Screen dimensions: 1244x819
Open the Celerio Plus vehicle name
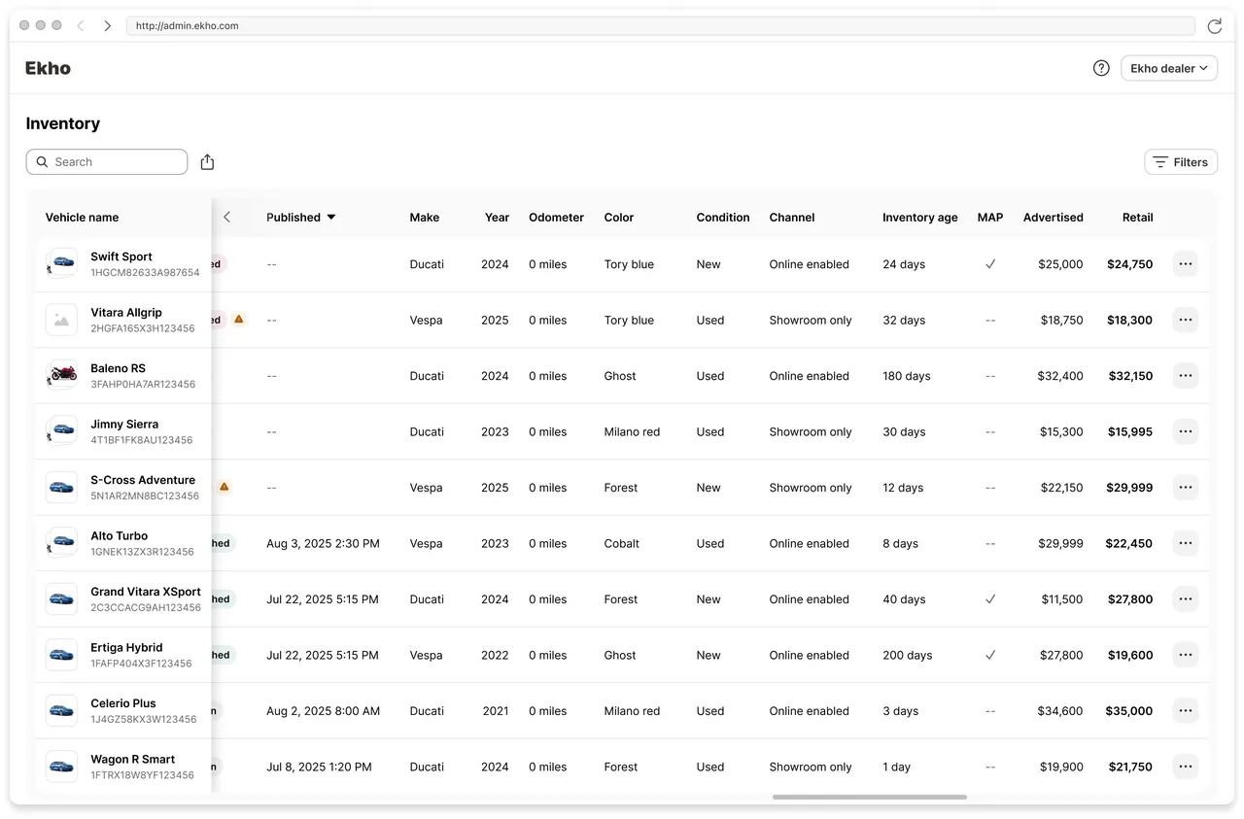123,703
